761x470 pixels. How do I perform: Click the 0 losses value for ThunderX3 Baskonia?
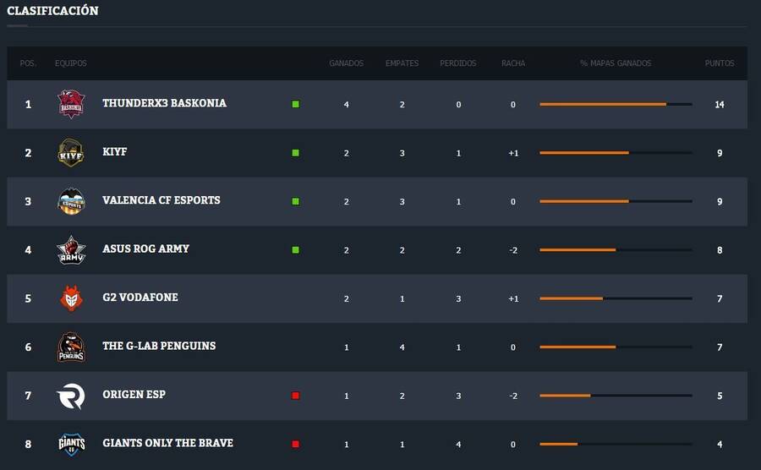tap(458, 105)
